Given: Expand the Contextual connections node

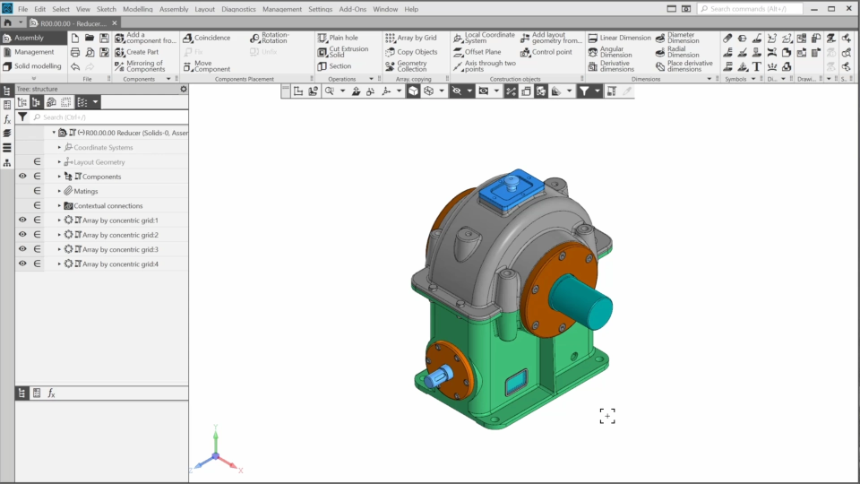Looking at the screenshot, I should (60, 205).
